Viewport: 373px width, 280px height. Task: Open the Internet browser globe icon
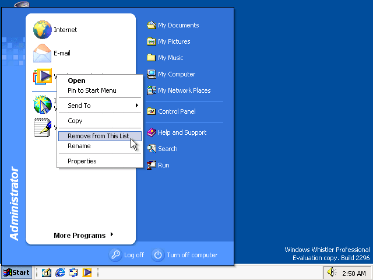(x=43, y=30)
